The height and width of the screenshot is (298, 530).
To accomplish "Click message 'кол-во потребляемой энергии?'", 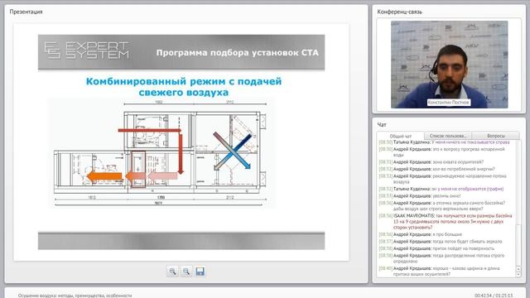I will click(x=436, y=169).
